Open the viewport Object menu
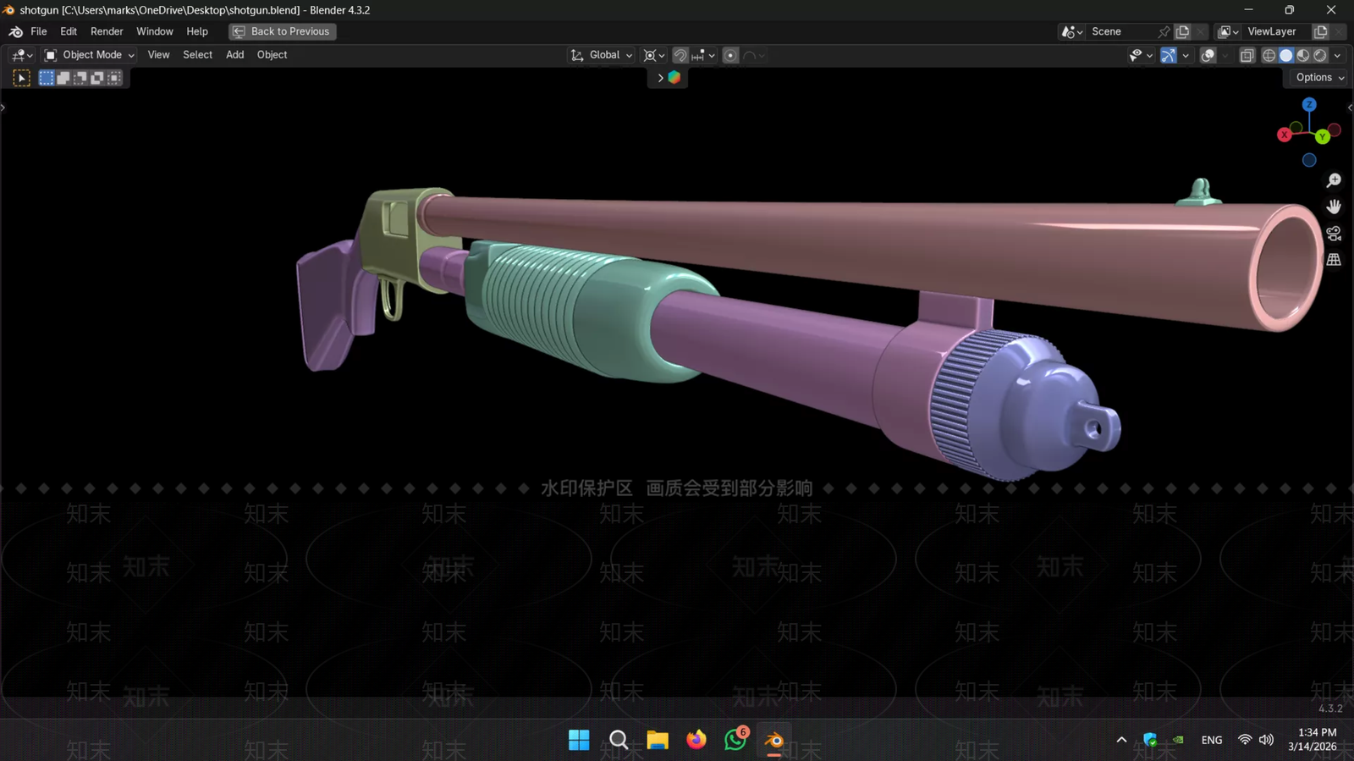The height and width of the screenshot is (761, 1354). (x=272, y=55)
